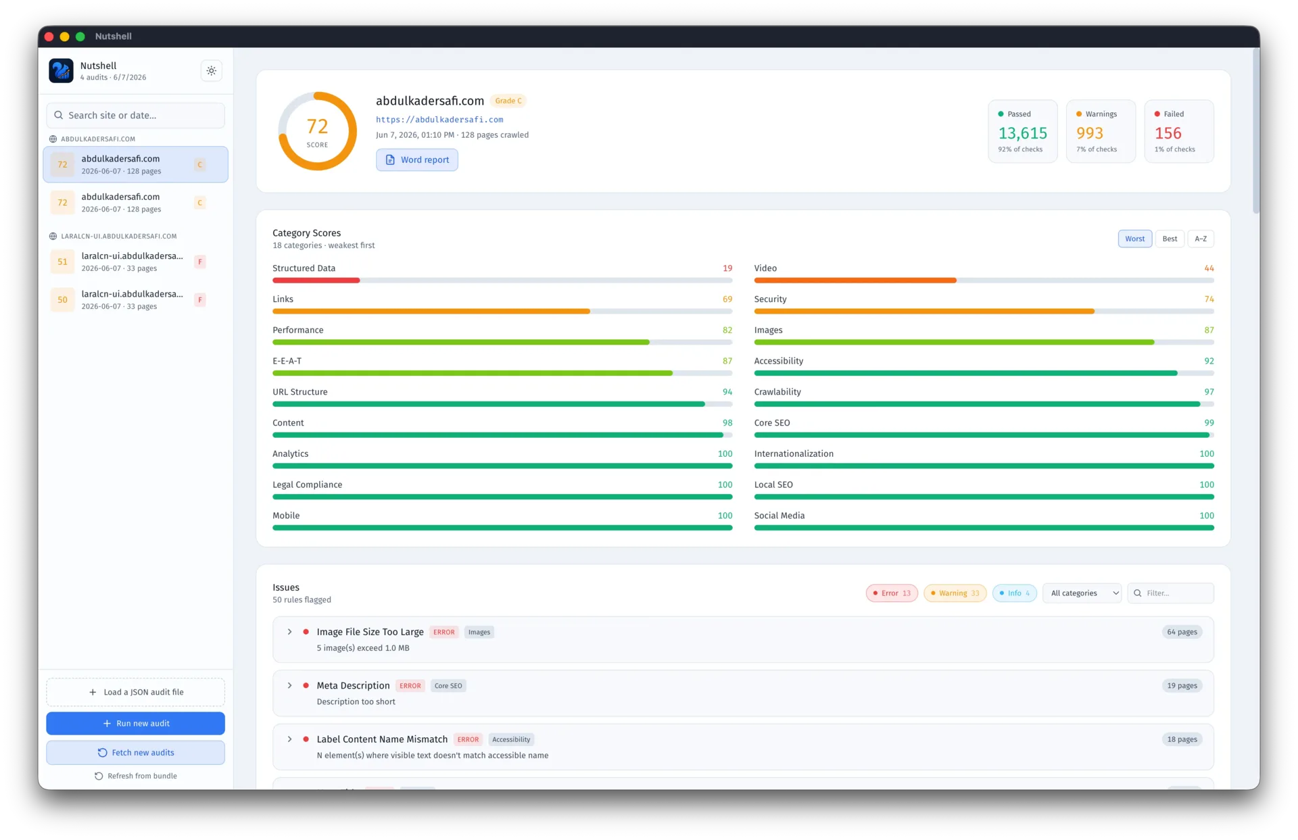Screen dimensions: 1298x840
Task: Click grade F badge on the score 51 audit
Action: 200,262
